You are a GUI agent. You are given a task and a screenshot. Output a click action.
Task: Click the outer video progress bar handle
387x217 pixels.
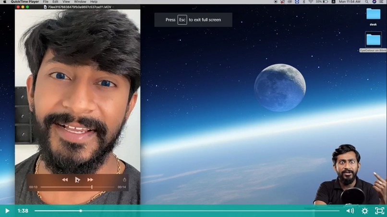point(81,211)
